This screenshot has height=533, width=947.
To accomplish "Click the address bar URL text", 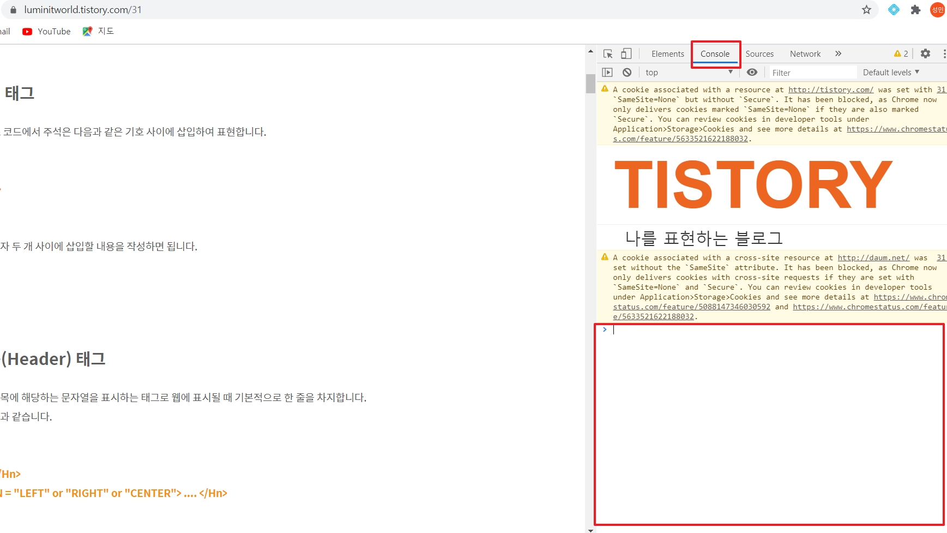I will tap(83, 10).
